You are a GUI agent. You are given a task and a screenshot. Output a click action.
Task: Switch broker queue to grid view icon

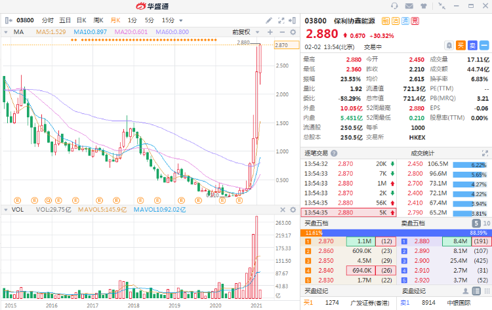pyautogui.click(x=487, y=291)
